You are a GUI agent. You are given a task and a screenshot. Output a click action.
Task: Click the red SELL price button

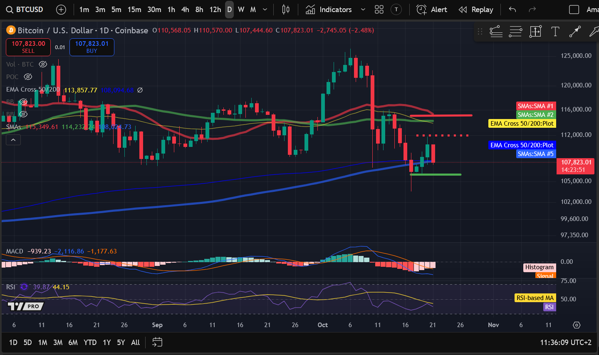point(28,47)
